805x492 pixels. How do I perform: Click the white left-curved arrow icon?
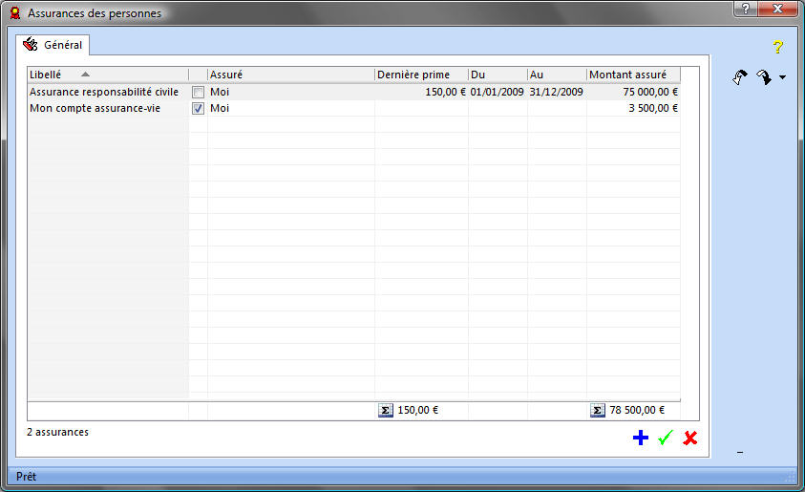click(739, 77)
